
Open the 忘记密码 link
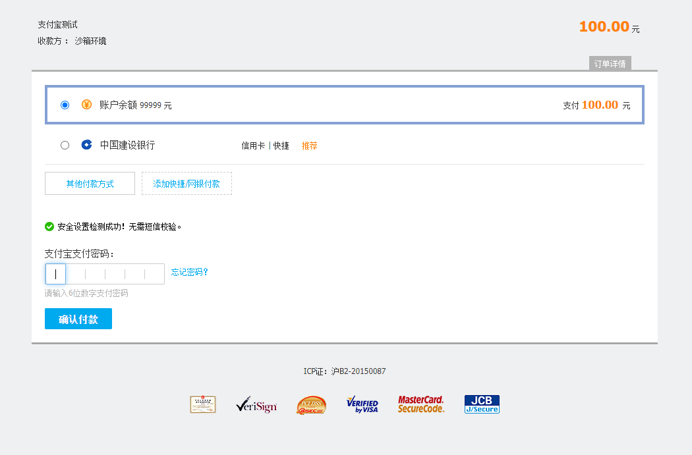(188, 272)
